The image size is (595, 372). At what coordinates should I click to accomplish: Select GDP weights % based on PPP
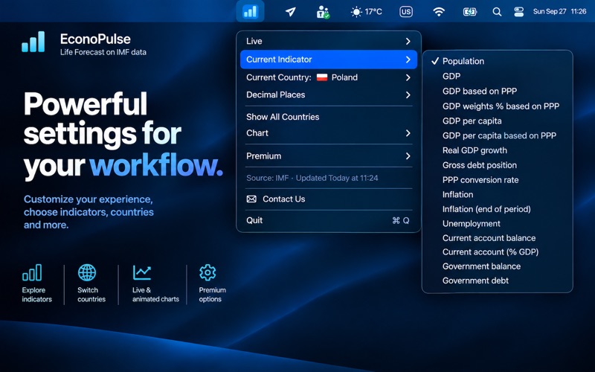pyautogui.click(x=497, y=106)
